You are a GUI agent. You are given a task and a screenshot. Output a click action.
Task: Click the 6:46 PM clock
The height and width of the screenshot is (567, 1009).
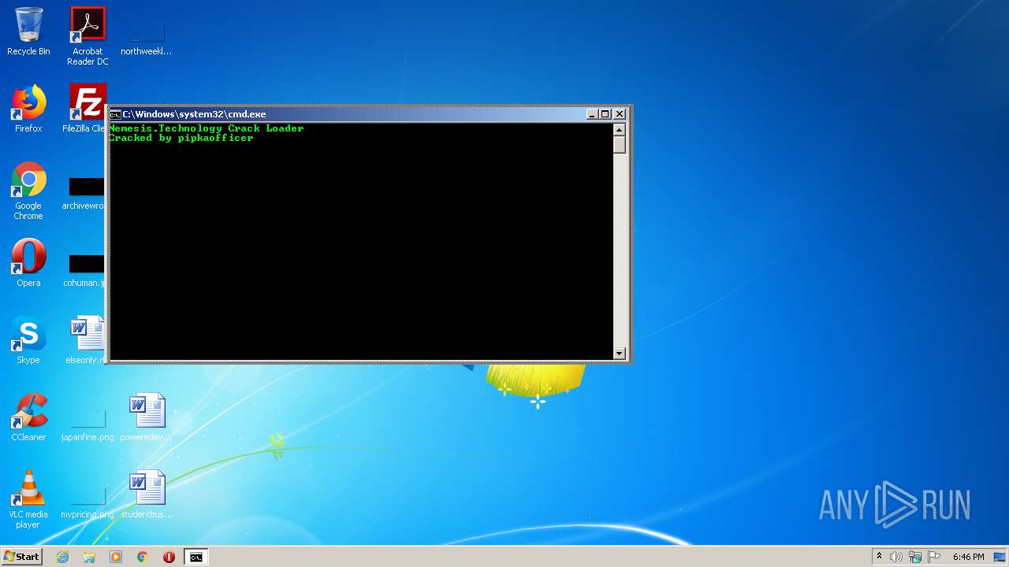point(968,557)
